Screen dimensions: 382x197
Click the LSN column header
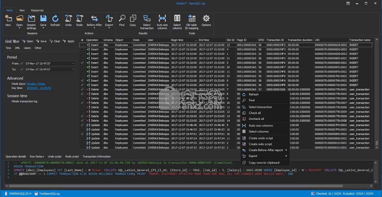pos(331,40)
